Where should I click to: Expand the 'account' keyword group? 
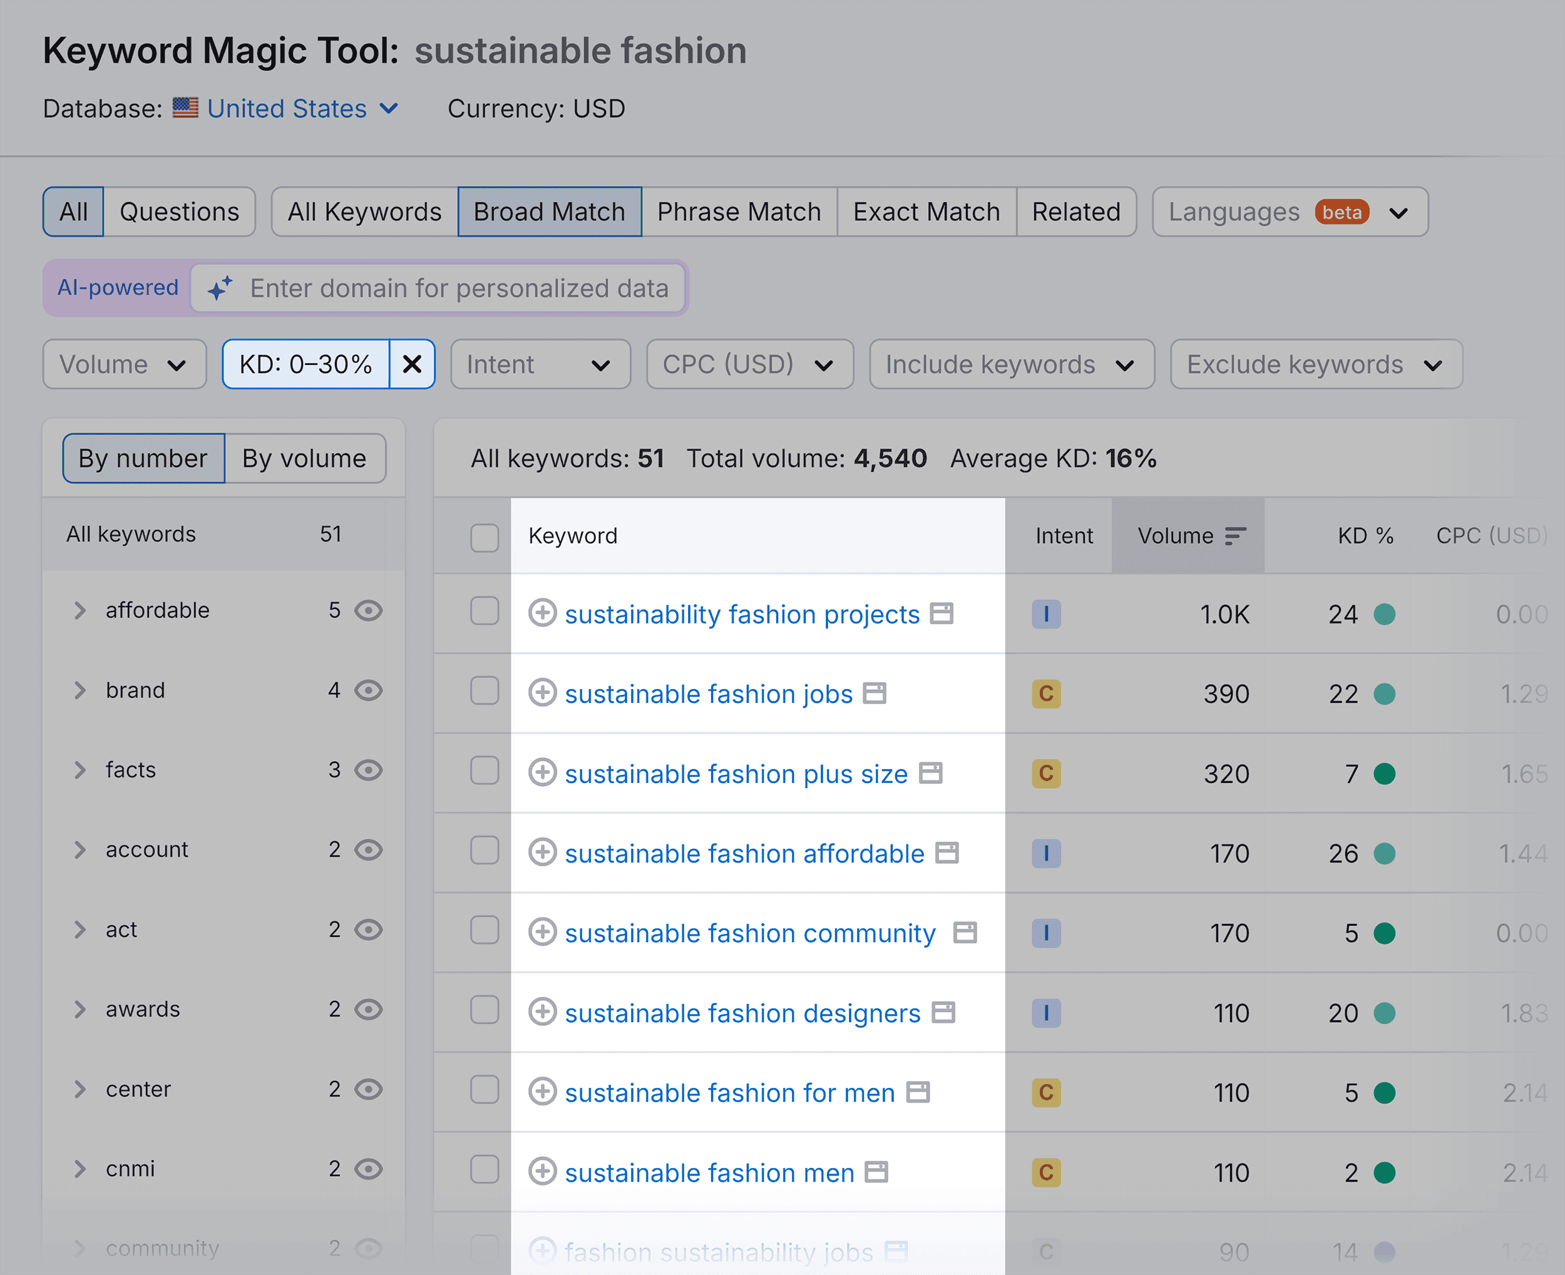coord(80,850)
